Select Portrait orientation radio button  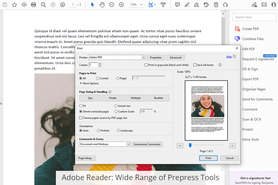(98, 130)
